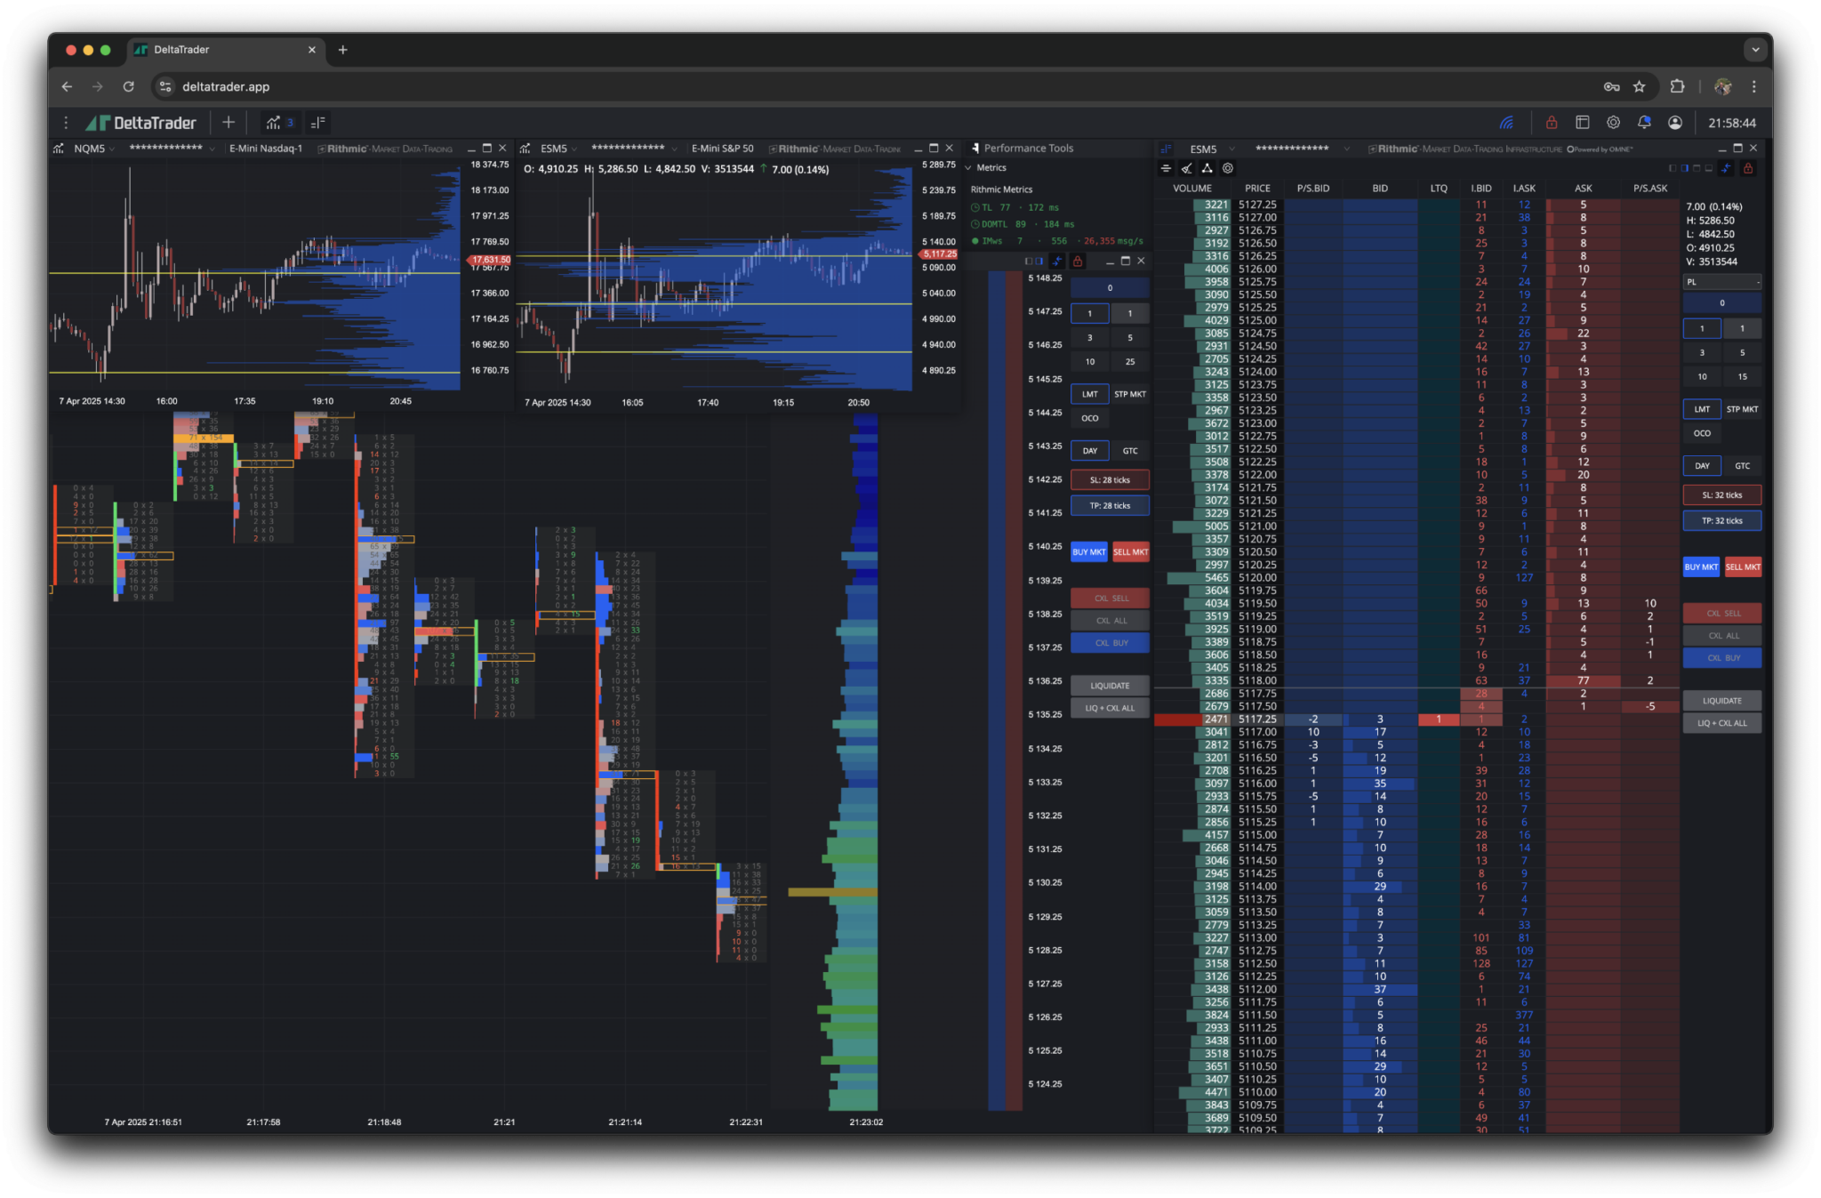1821x1198 pixels.
Task: Select the clear-trades brush icon in DOM toolbar
Action: click(1187, 168)
